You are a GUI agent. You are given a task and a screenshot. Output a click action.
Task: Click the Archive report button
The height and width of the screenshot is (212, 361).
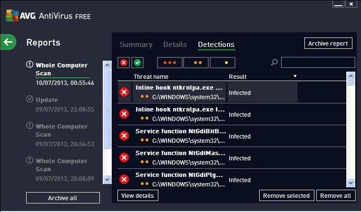(x=328, y=43)
